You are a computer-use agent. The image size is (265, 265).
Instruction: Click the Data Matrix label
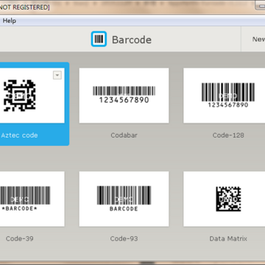coord(228,239)
